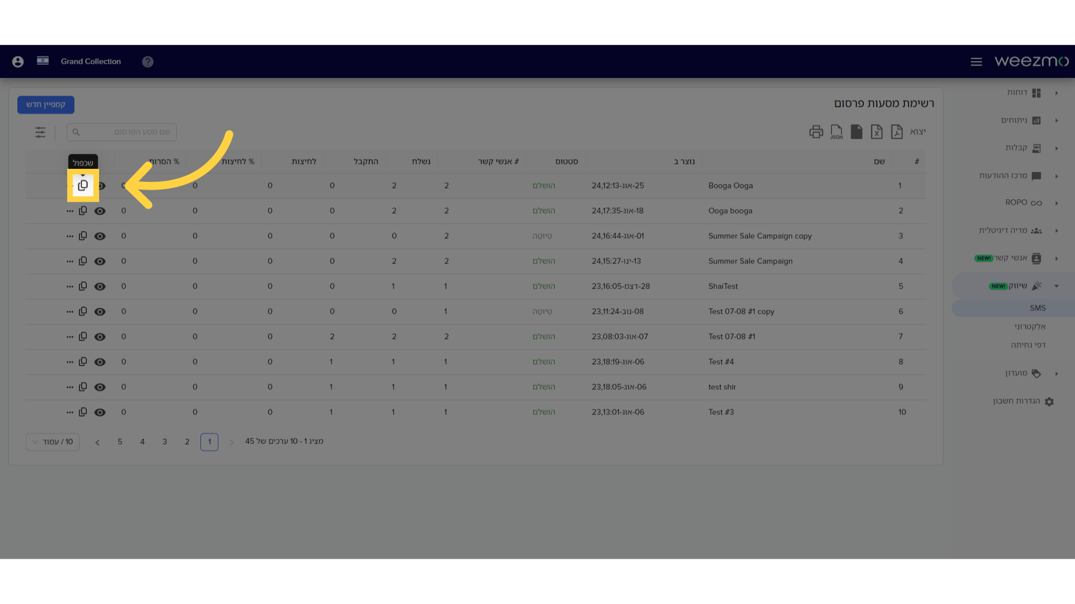Click the Summer Sale Campaign name
The width and height of the screenshot is (1075, 604).
[x=750, y=261]
